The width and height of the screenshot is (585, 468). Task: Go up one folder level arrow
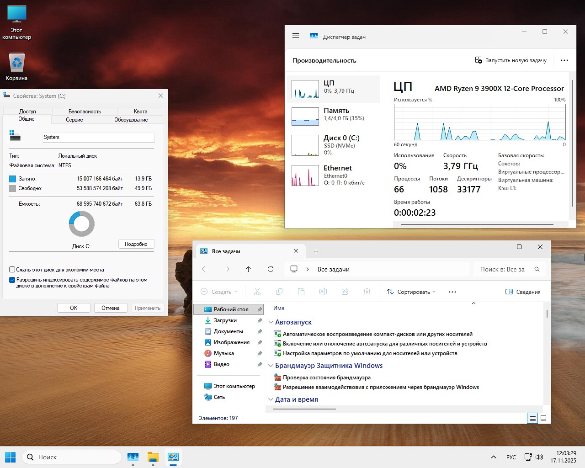click(248, 269)
